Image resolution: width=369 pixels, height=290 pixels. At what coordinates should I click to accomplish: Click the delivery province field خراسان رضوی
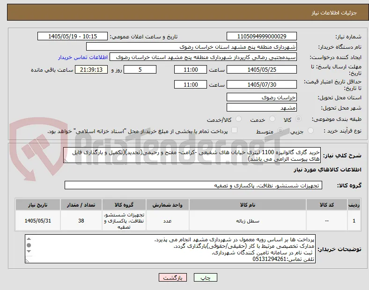262,97
